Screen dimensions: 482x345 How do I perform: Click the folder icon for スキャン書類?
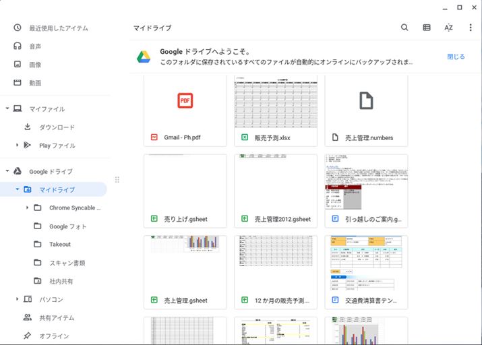coord(38,263)
